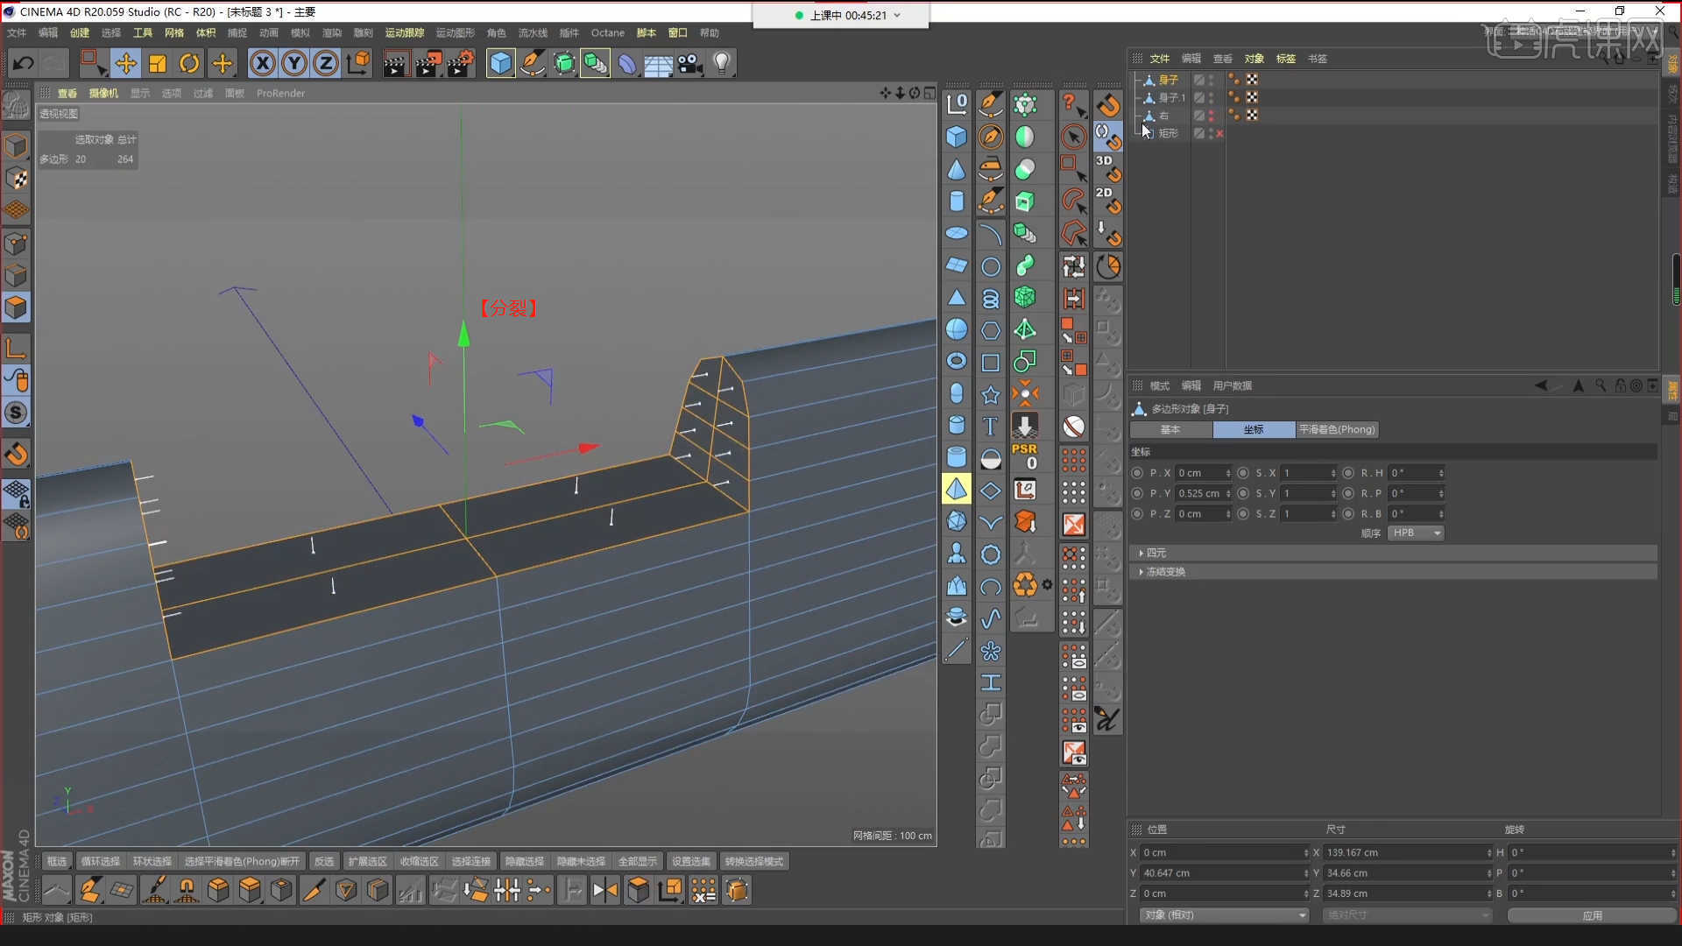Click the P . Y value stepper arrows
This screenshot has width=1682, height=946.
(1228, 494)
